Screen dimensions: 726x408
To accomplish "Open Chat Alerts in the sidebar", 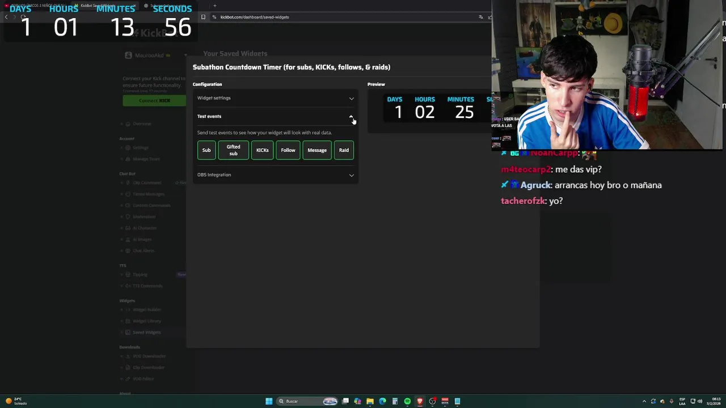I will (143, 250).
